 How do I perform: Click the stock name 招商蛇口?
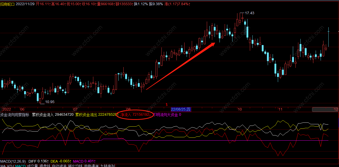point(8,4)
